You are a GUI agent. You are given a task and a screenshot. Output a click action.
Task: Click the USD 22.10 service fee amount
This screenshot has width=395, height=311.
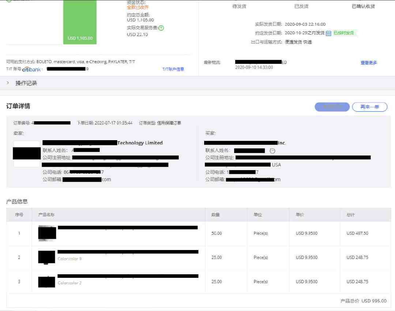coord(137,34)
